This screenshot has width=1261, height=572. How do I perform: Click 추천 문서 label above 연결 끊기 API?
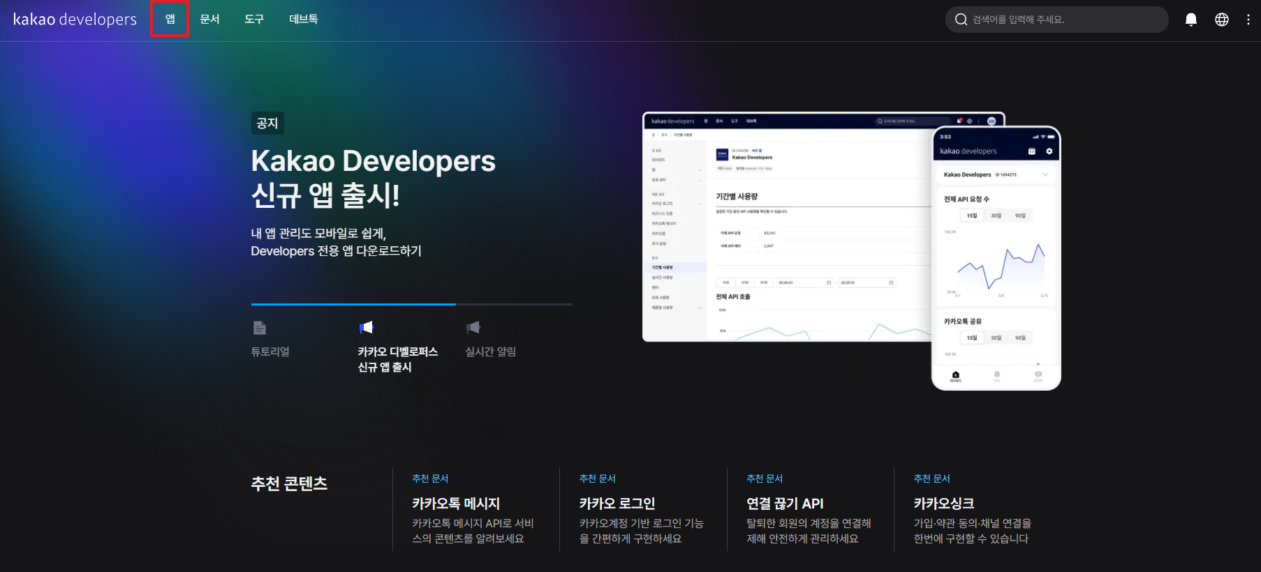click(765, 479)
